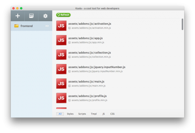The width and height of the screenshot is (195, 133).
Task: Click output path assets/addons/js/collection.min.js
Action: [x=91, y=57]
